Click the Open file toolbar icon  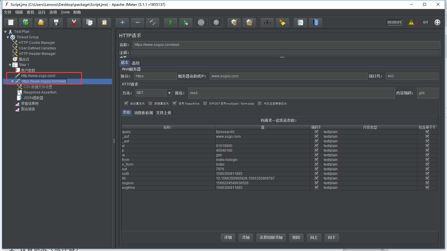(41, 22)
